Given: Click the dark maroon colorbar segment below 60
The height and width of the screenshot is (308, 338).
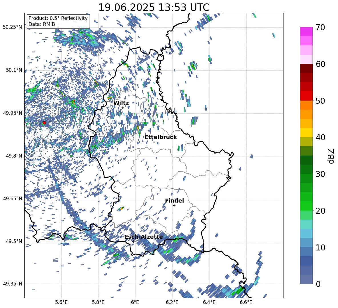Looking at the screenshot, I should tap(306, 68).
